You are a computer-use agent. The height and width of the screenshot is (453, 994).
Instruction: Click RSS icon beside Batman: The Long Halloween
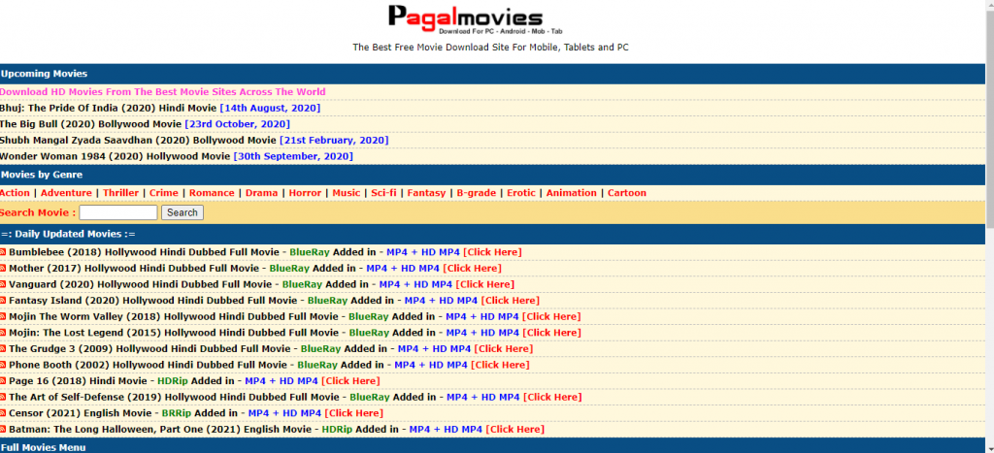[3, 430]
